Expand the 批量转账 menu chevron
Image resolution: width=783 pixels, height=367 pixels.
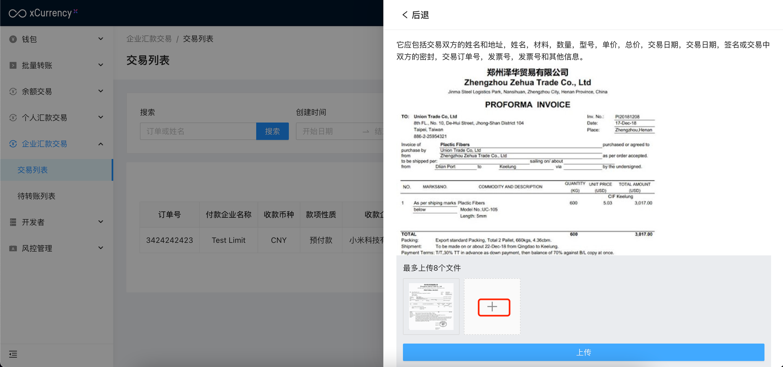[101, 65]
